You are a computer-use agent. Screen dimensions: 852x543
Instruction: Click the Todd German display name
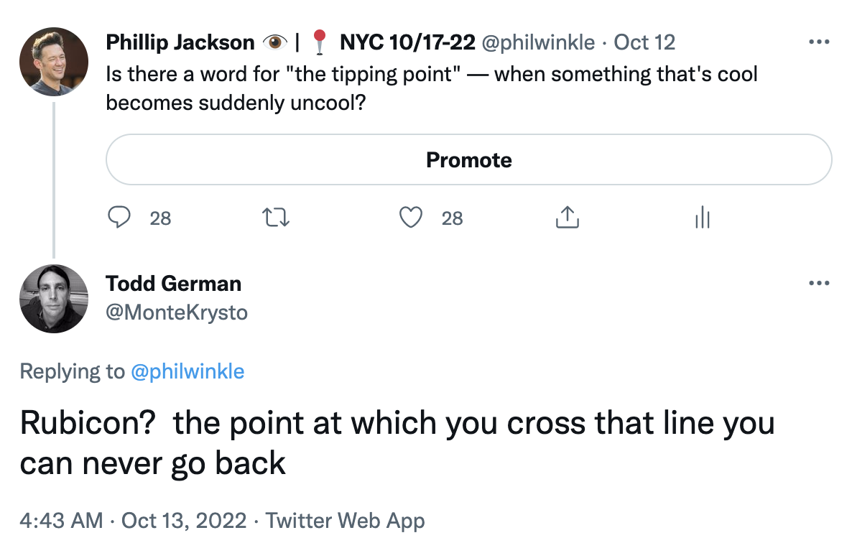(x=173, y=283)
